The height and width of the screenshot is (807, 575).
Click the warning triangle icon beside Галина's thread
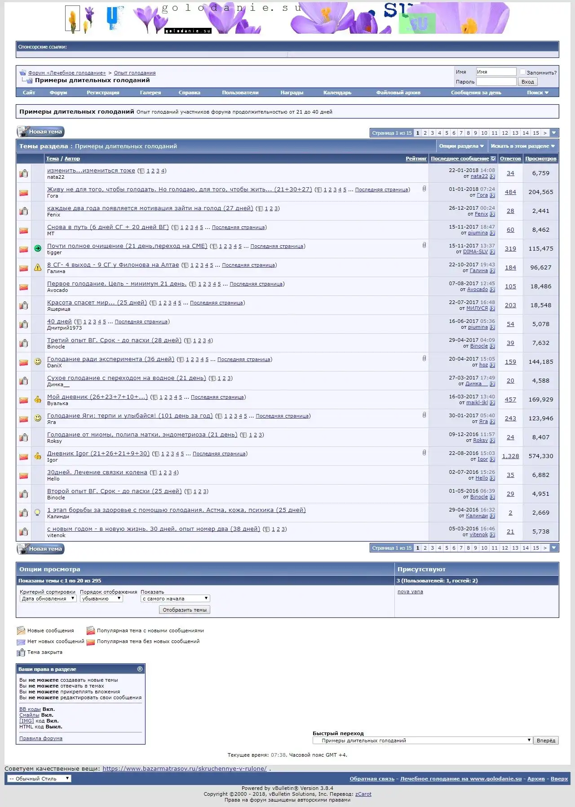pyautogui.click(x=38, y=267)
